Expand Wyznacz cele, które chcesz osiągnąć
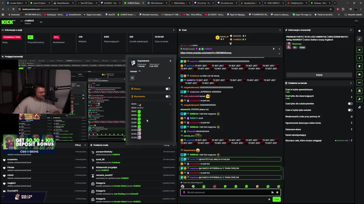 pyautogui.click(x=351, y=141)
